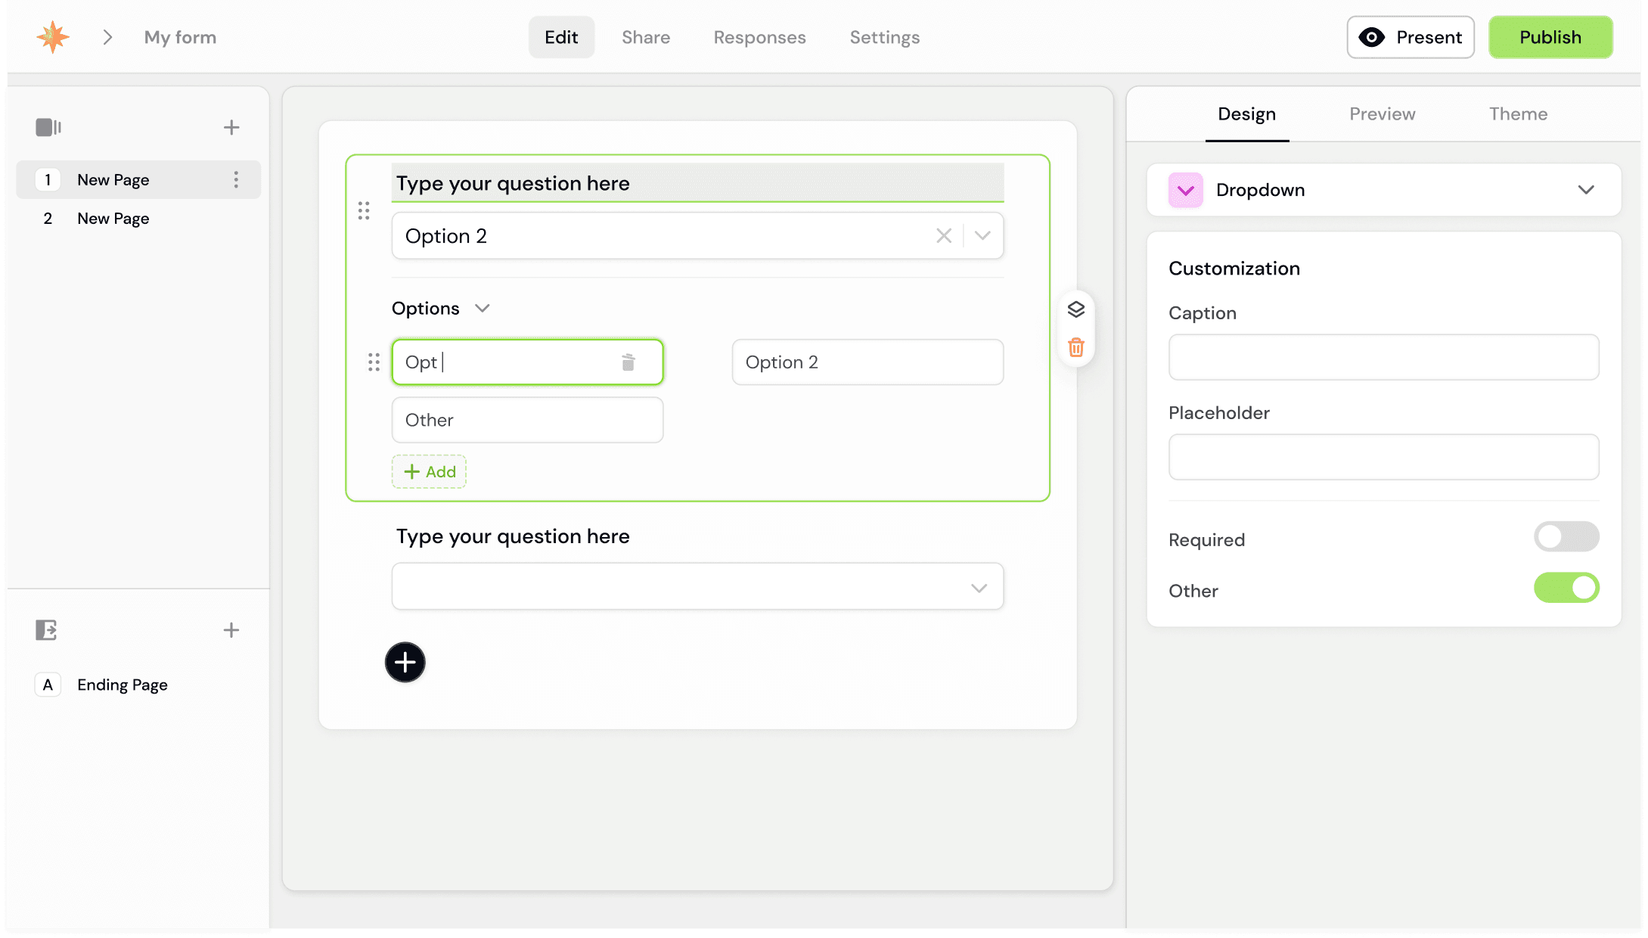Add a new question with the black plus button
Image resolution: width=1648 pixels, height=938 pixels.
pos(405,662)
